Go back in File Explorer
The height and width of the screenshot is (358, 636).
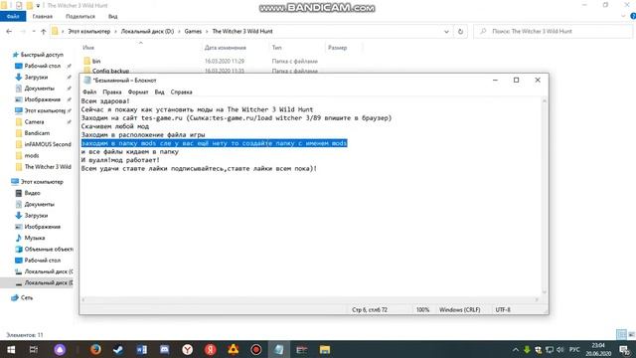coord(9,31)
